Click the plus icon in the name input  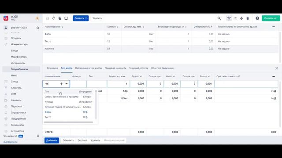tap(61, 84)
